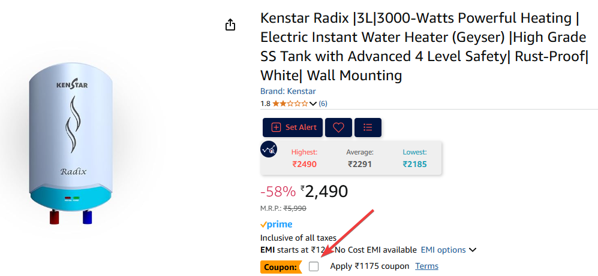
Task: Click the round price history graph icon
Action: (x=269, y=150)
